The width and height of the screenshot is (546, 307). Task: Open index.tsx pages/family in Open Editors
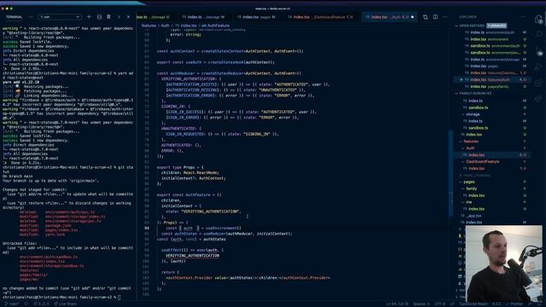[x=492, y=86]
